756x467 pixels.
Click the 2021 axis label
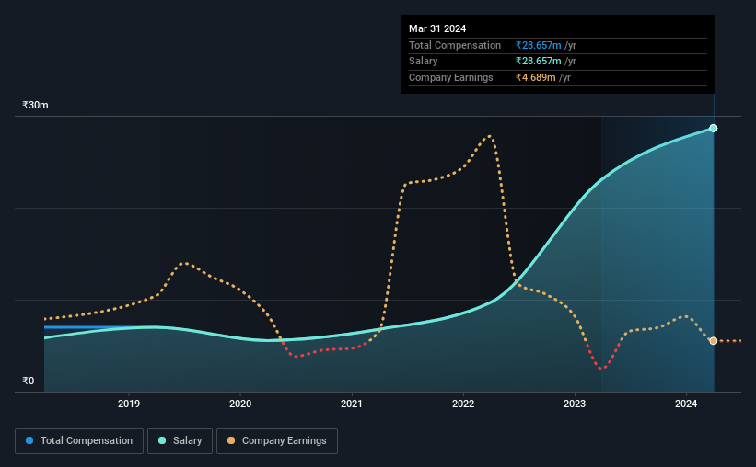352,404
